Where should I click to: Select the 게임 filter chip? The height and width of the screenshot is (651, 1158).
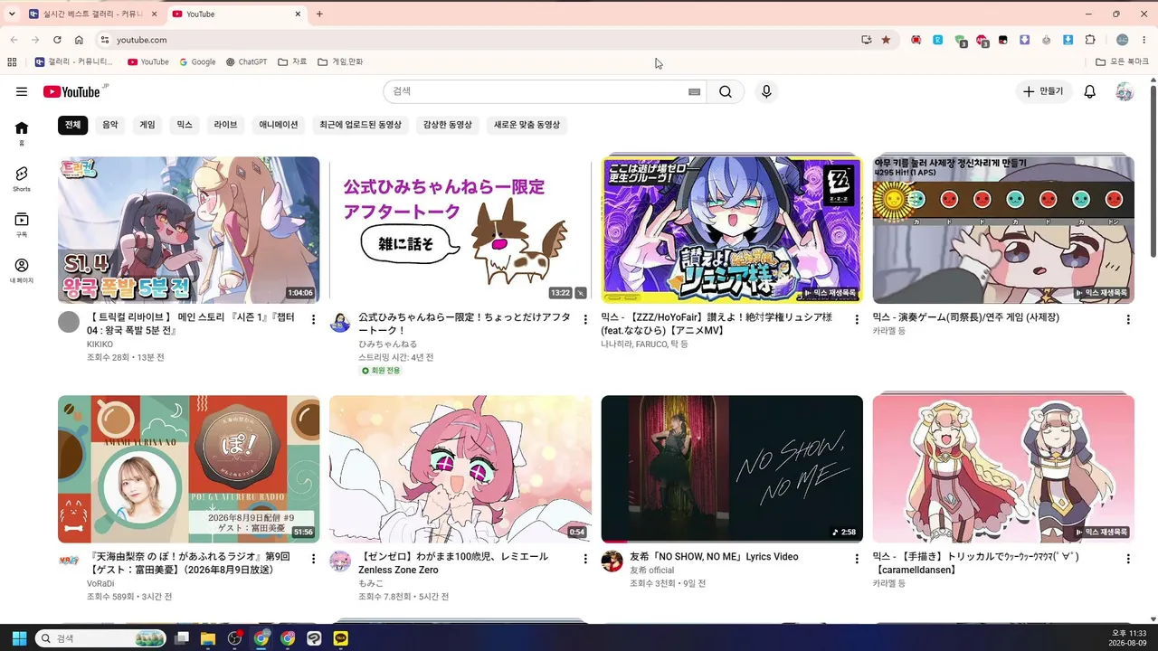(147, 125)
